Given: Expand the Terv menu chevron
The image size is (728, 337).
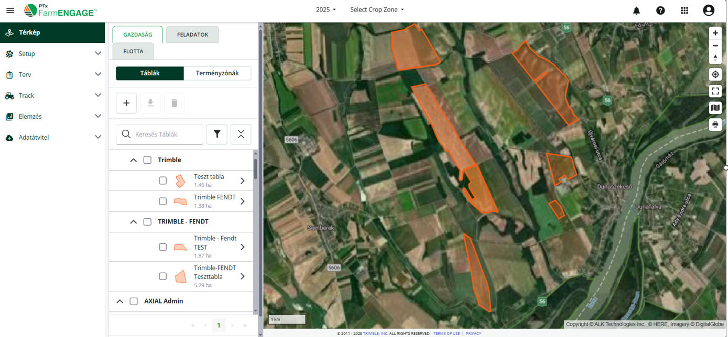Looking at the screenshot, I should point(98,74).
